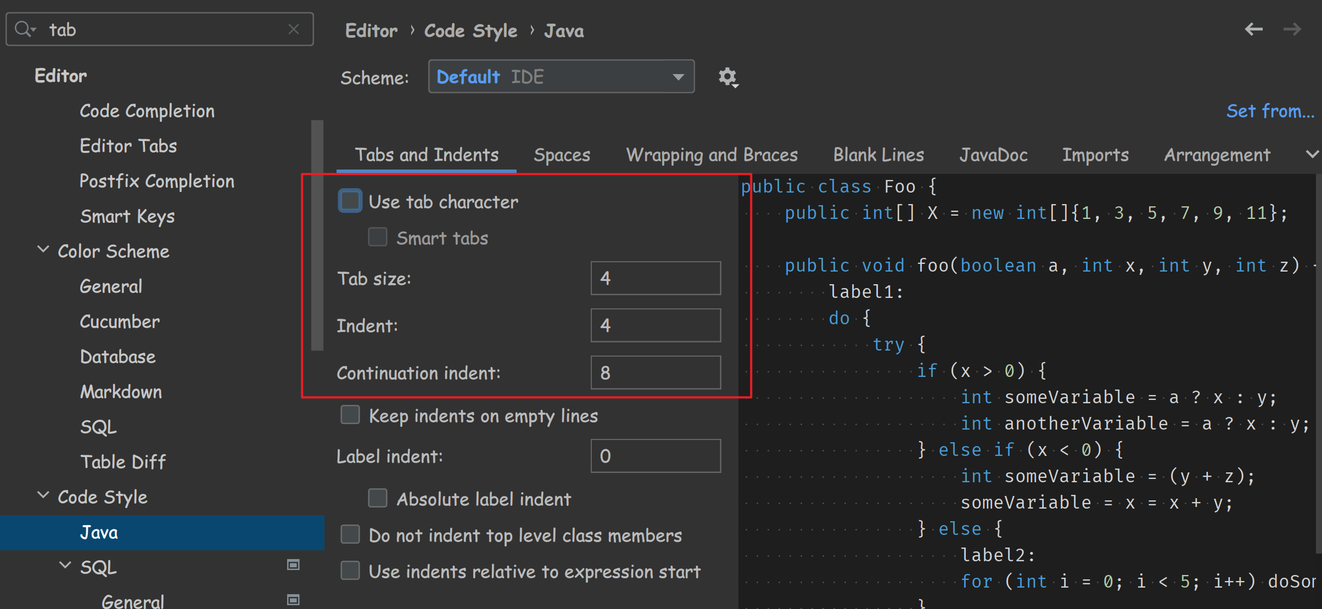Enable Keep indents on empty lines

point(350,415)
